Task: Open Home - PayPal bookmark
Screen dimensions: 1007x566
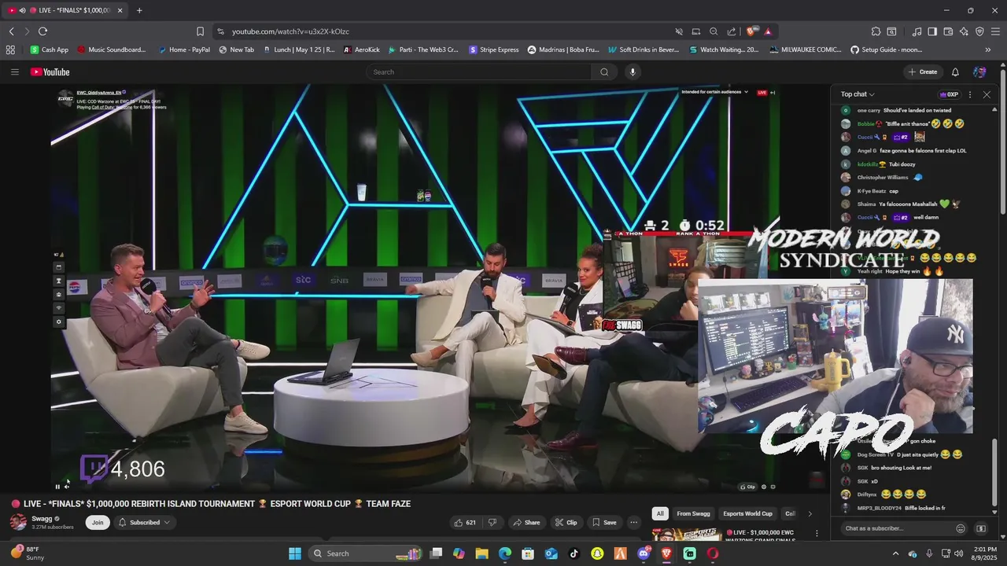Action: [184, 50]
